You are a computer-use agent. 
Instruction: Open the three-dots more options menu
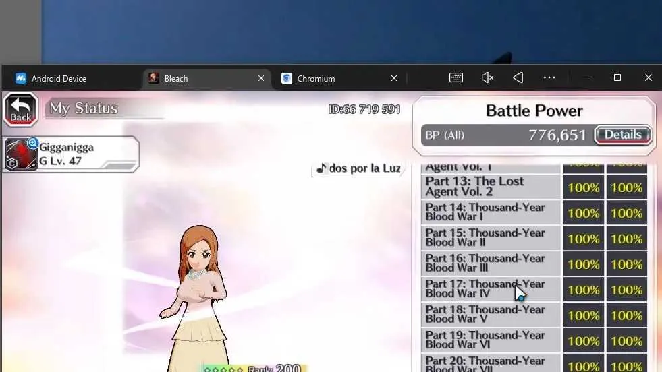coord(549,77)
